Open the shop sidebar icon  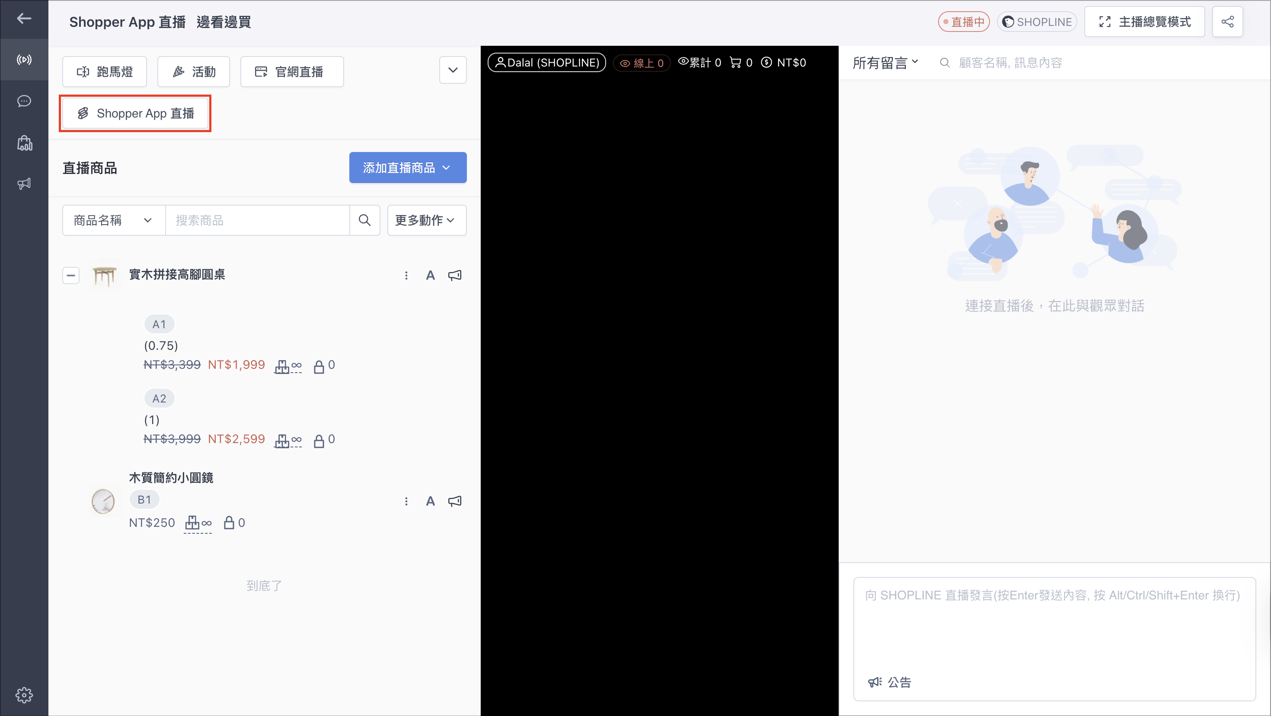24,143
